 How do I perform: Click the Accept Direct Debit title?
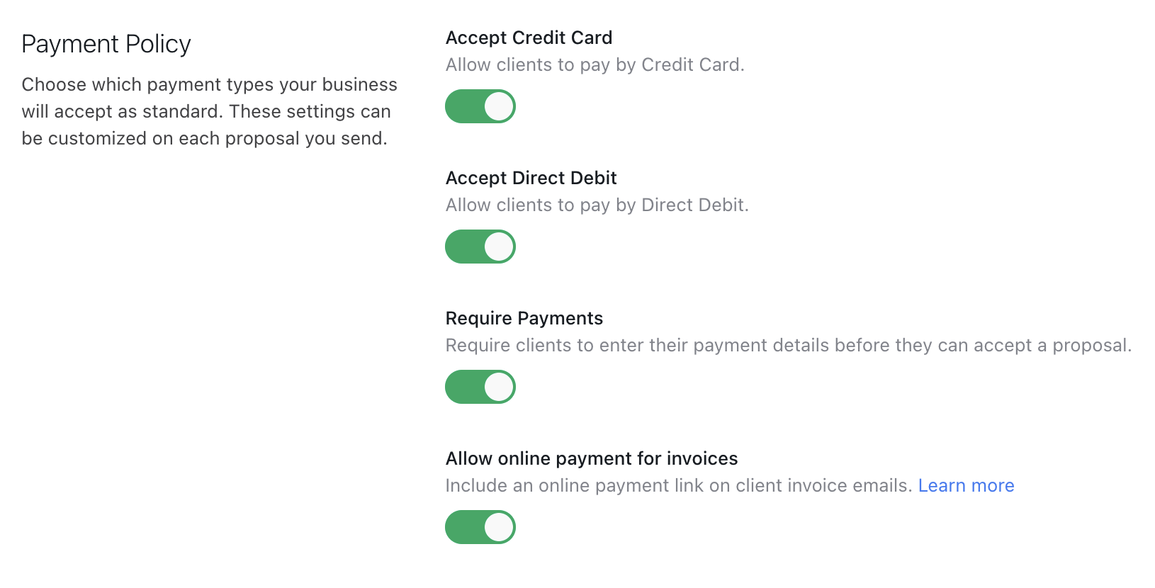(531, 178)
